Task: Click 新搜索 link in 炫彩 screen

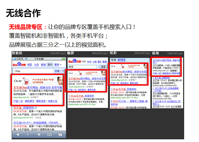Action: [x=122, y=60]
